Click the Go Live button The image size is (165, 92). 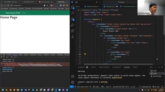[x=156, y=87]
